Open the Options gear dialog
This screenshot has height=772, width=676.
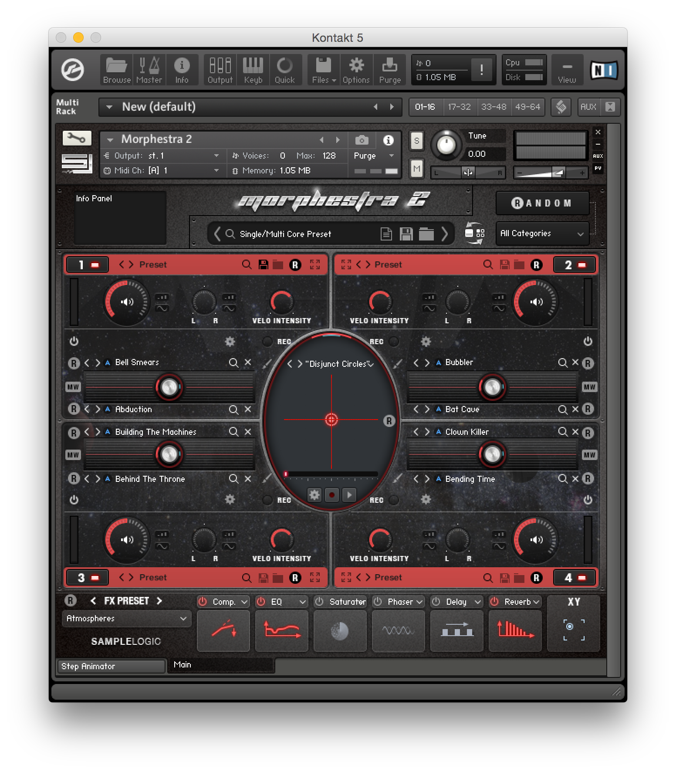[356, 70]
